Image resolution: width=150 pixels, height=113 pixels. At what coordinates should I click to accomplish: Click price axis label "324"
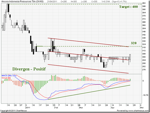click(x=144, y=44)
